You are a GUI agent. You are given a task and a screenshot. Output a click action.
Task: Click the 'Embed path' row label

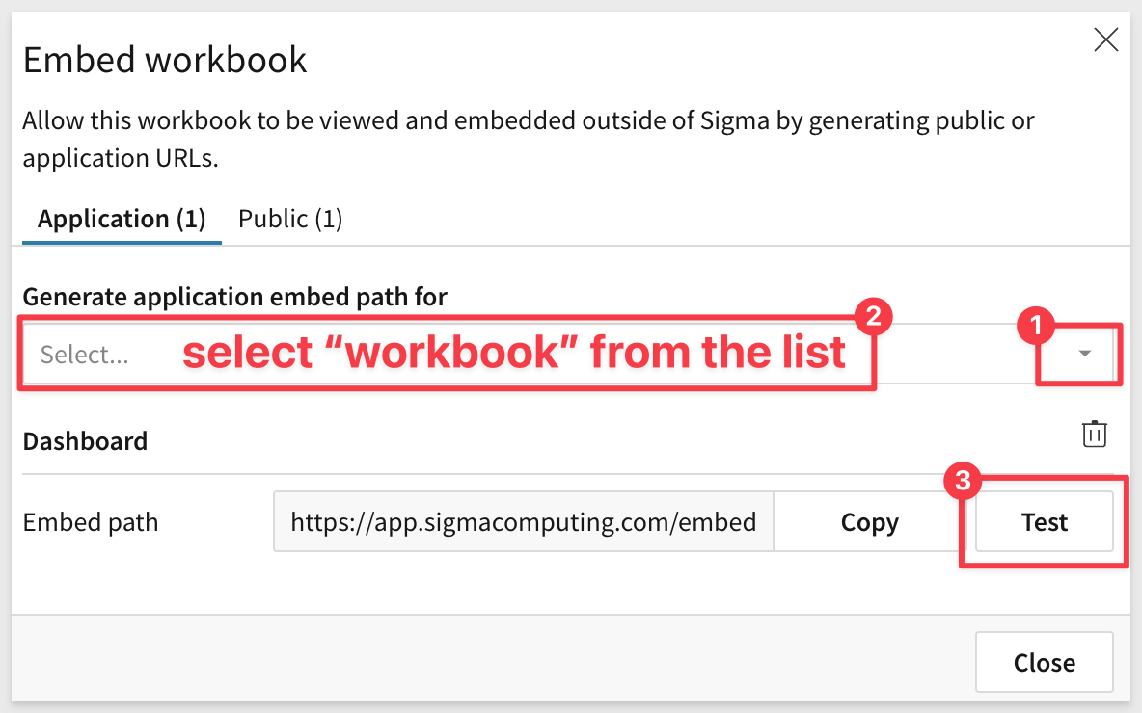(x=91, y=522)
